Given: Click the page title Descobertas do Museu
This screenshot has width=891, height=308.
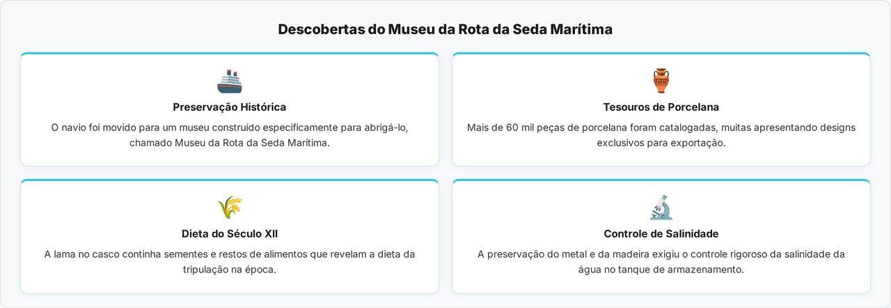Looking at the screenshot, I should [x=445, y=29].
